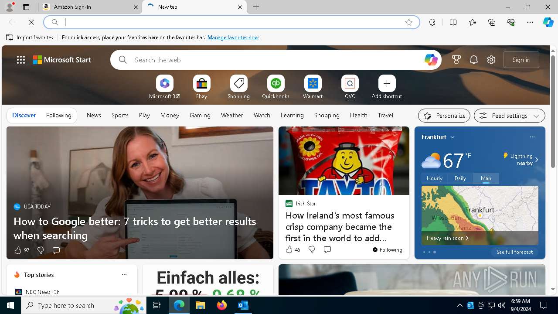Open comments on USA TODAY article

point(56,250)
